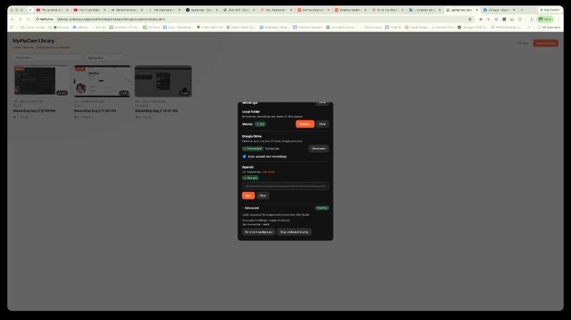Open the tab search dropdown arrow
This screenshot has width=571, height=320.
point(30,10)
